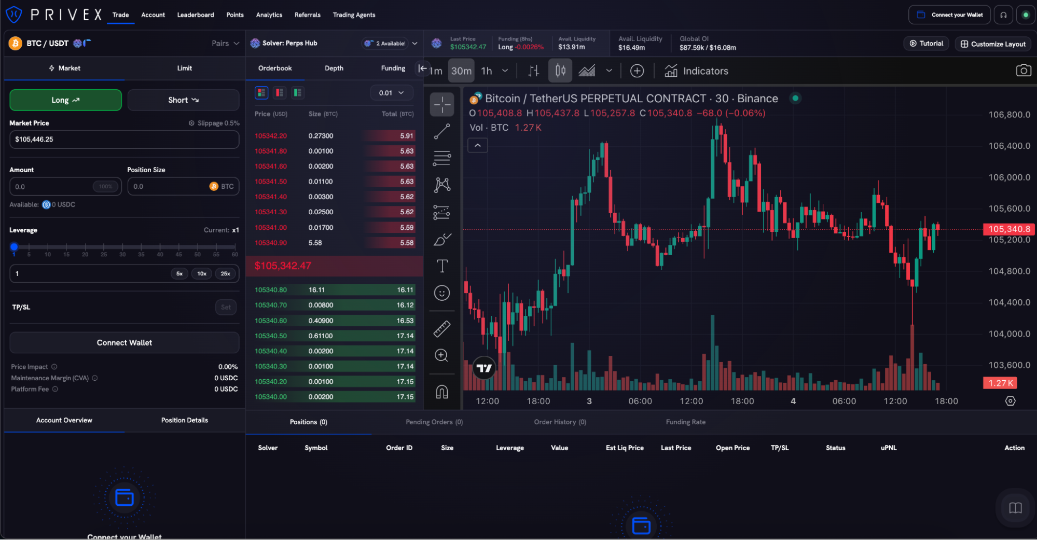This screenshot has width=1037, height=540.
Task: Open the Indicators panel on the chart
Action: tap(696, 71)
